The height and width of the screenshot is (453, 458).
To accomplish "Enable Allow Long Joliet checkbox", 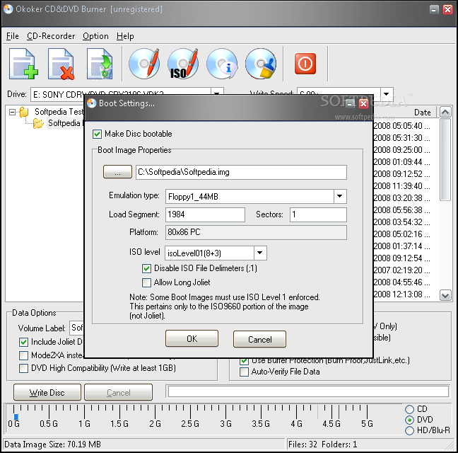I will pos(146,282).
